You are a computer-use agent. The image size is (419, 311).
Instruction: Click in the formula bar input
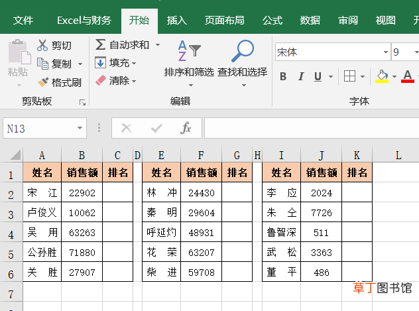[312, 128]
